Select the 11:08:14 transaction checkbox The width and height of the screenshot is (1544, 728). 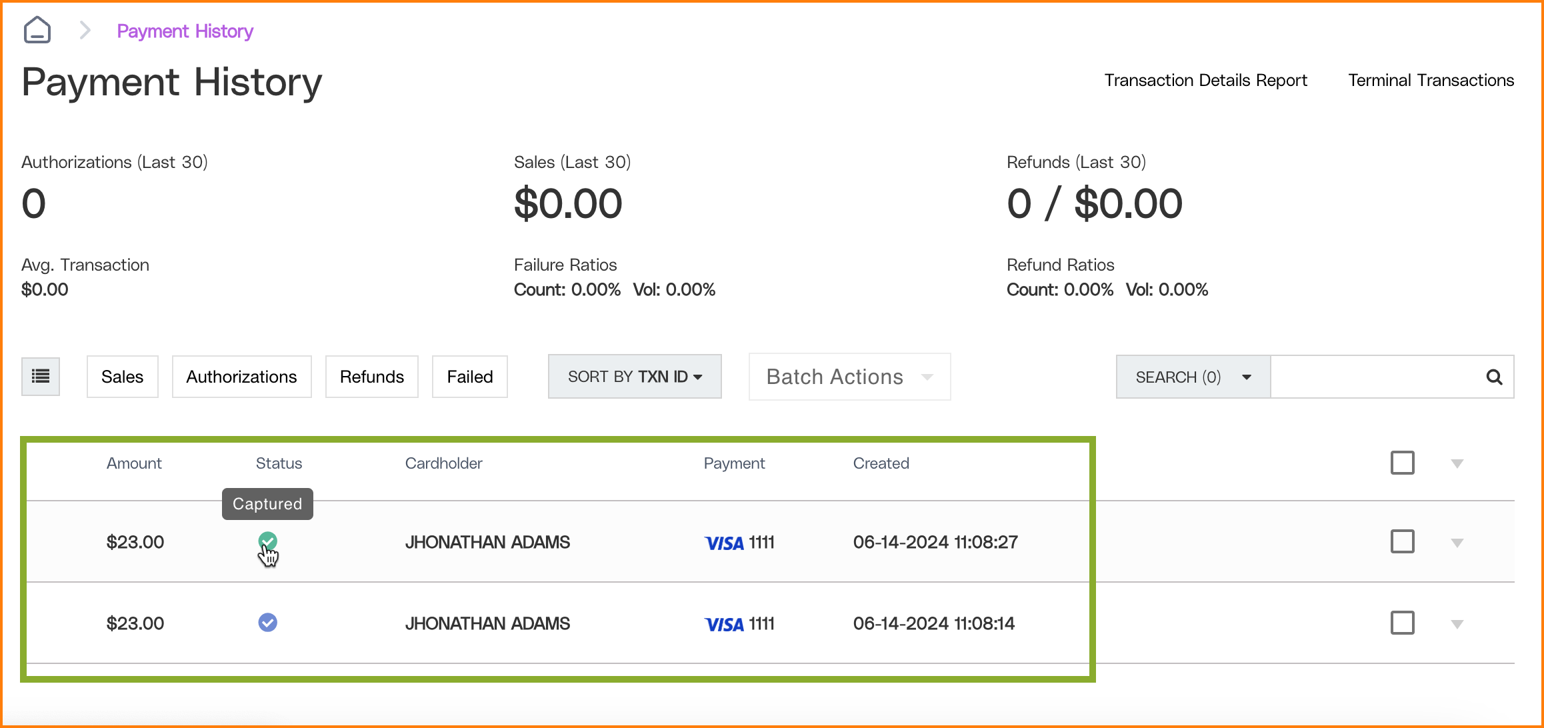[x=1402, y=623]
